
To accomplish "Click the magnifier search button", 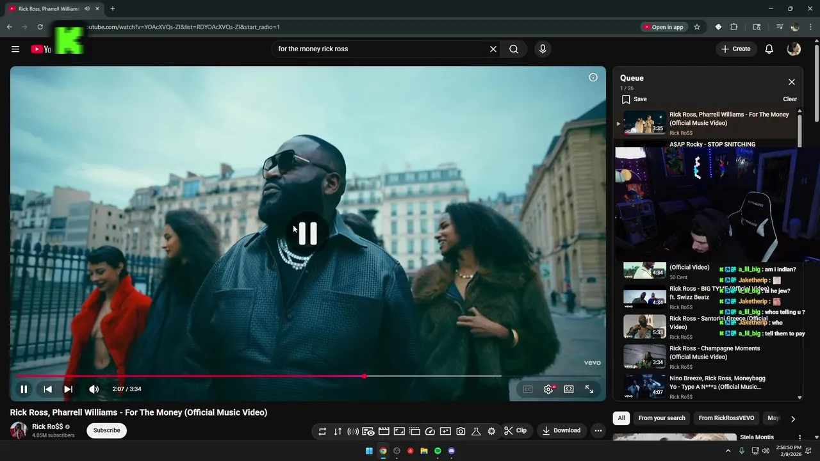I will click(x=514, y=49).
